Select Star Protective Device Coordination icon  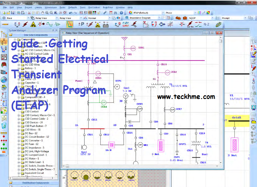[70, 24]
